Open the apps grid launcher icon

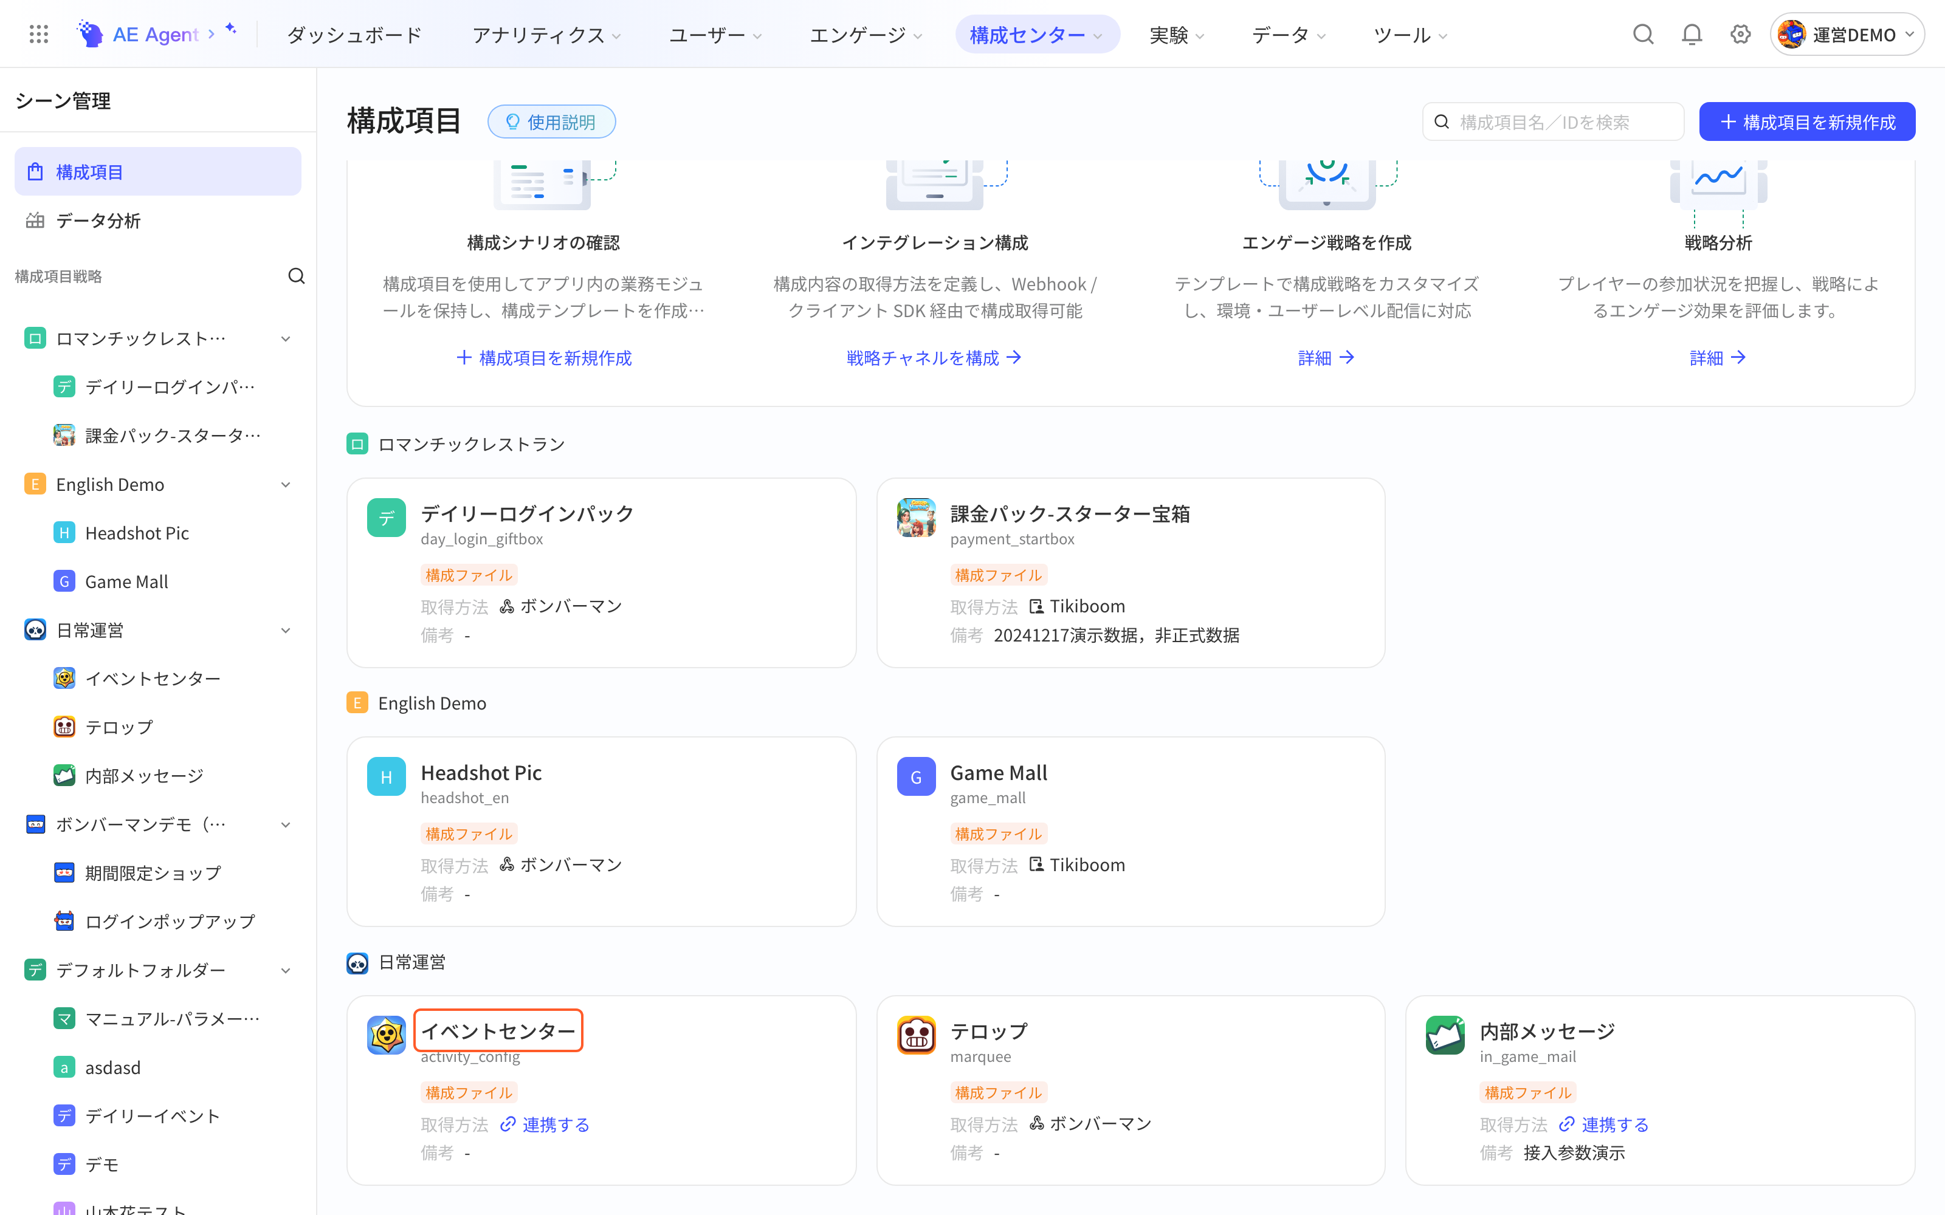pyautogui.click(x=38, y=35)
